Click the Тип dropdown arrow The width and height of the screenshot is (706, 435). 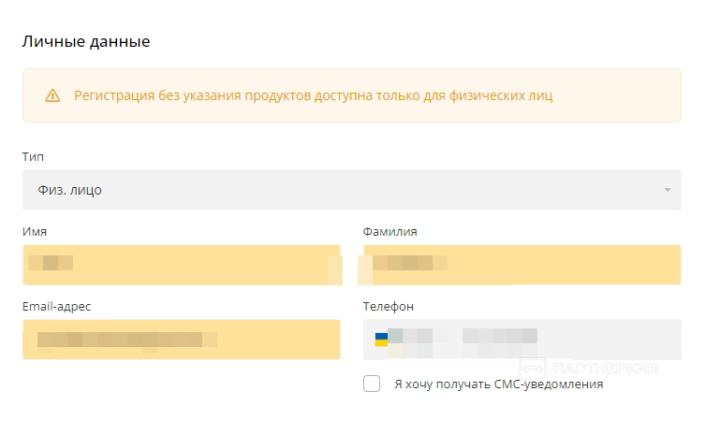(x=668, y=190)
